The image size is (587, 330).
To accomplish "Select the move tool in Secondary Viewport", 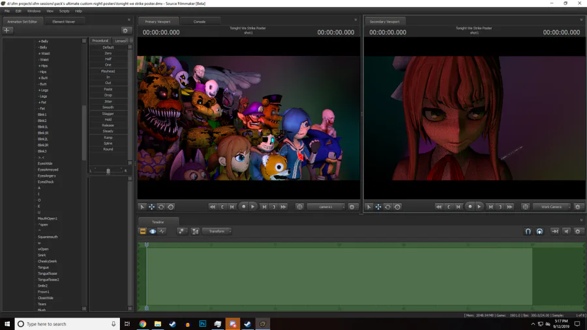I will click(378, 207).
